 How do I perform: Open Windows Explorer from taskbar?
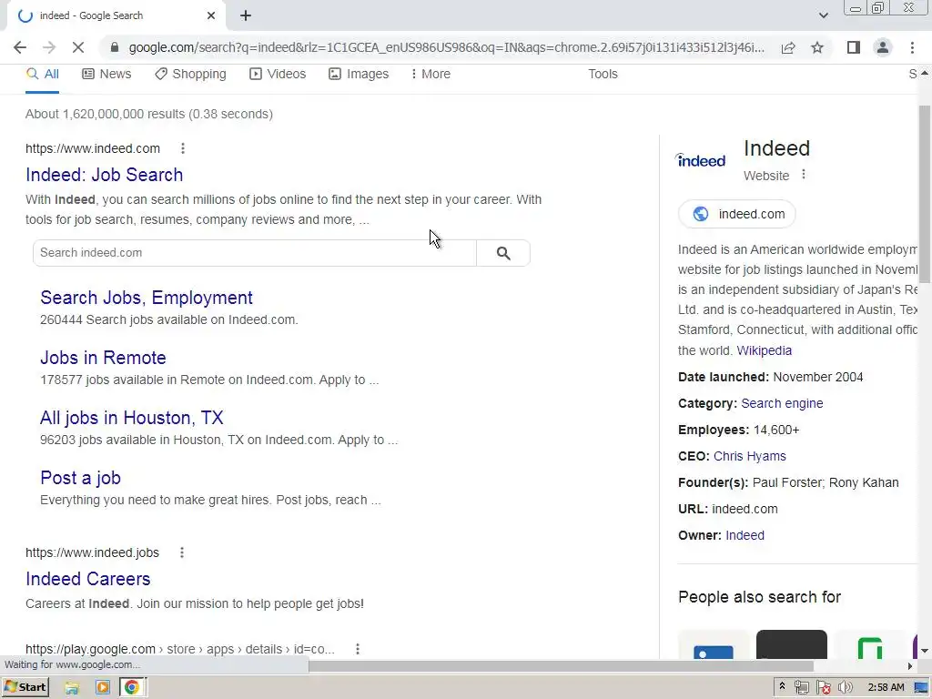(x=72, y=688)
